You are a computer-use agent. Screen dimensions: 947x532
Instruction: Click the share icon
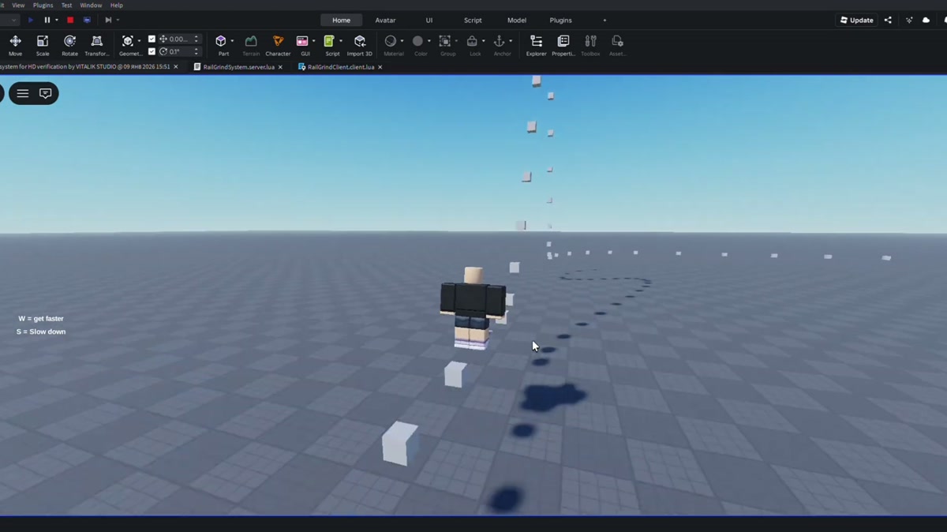888,21
